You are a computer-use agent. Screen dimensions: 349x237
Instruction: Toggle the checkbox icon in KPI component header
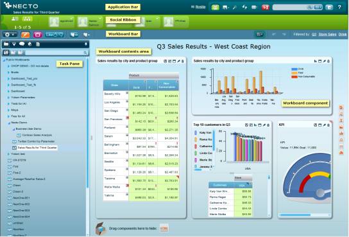(x=316, y=125)
